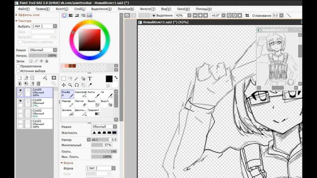
Task: Zoom out with the minus button
Action: point(195,15)
